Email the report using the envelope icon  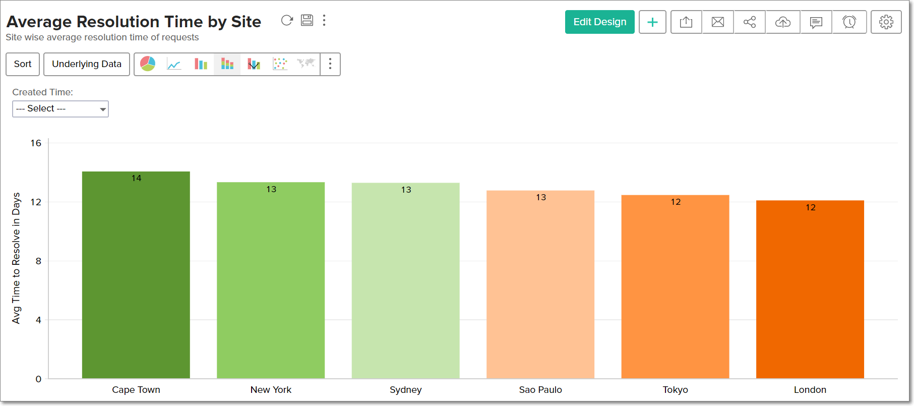tap(718, 22)
